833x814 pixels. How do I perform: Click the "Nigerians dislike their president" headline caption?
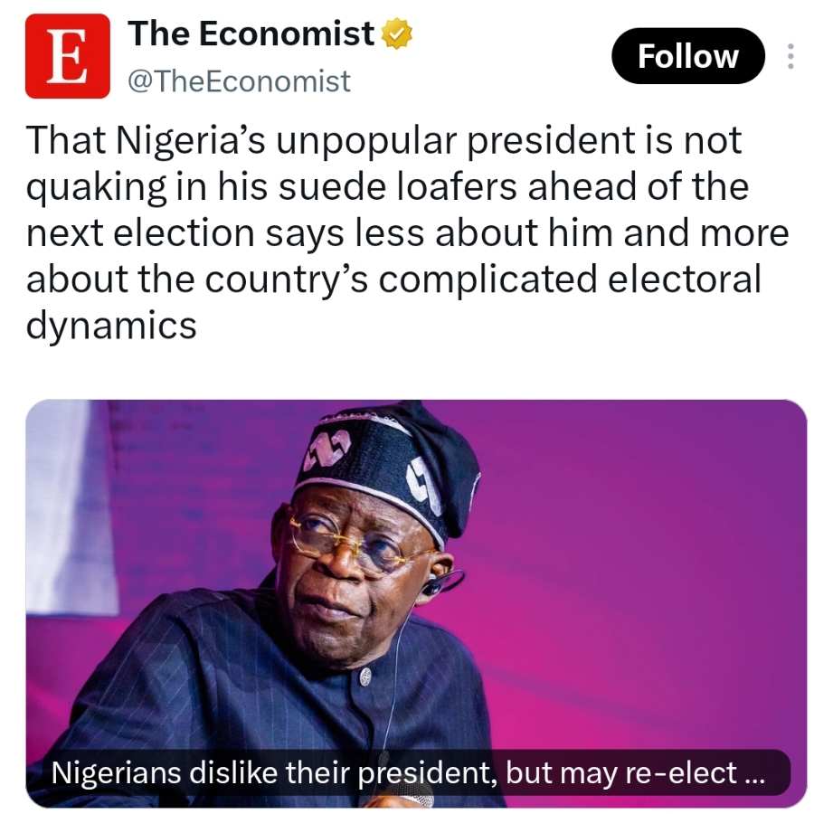(x=409, y=773)
